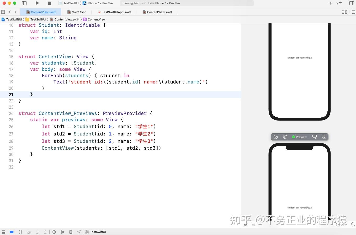Image resolution: width=356 pixels, height=235 pixels.
Task: Step over the current line in debugger
Action: coord(29,232)
